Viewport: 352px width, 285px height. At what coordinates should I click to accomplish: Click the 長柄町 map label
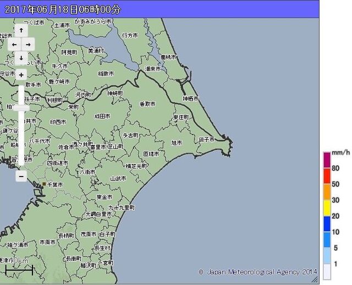[66, 236]
